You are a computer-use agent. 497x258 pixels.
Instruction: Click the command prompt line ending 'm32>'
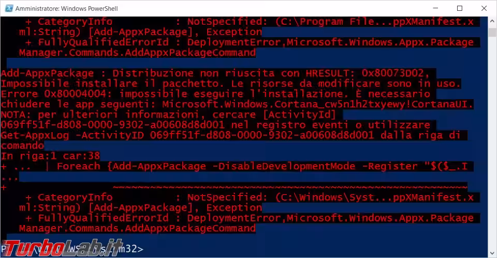72,249
